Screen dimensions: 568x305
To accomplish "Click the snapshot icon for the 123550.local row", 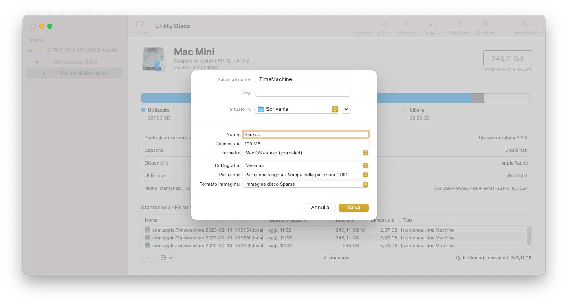I will click(x=147, y=238).
